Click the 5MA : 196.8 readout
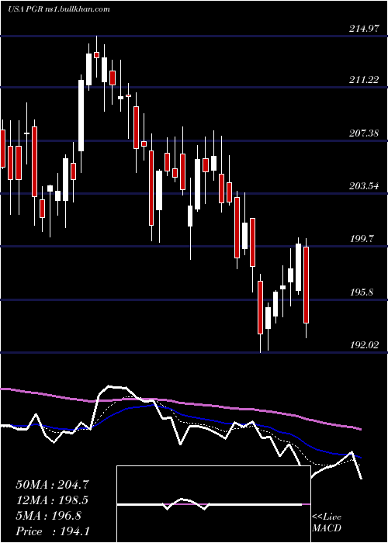The image size is (388, 543). [48, 516]
